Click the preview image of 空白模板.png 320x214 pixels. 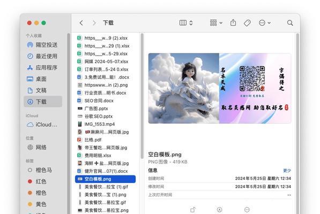click(220, 88)
